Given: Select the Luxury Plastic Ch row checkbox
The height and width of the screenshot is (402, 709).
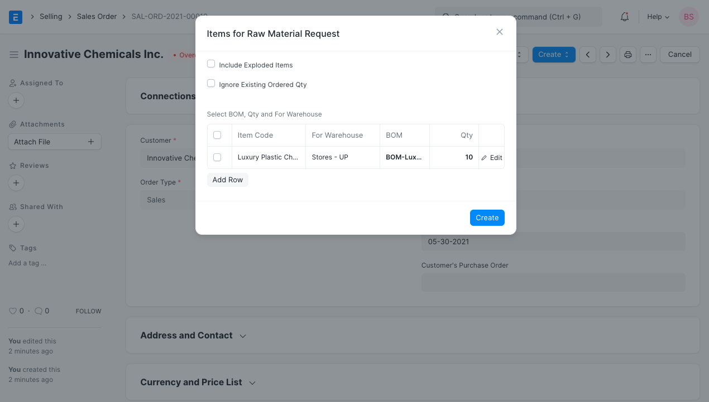Looking at the screenshot, I should click(217, 157).
